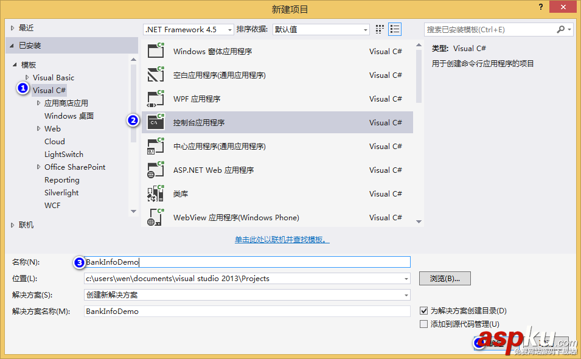Select the Windows 窗体应用程序 template icon

pyautogui.click(x=155, y=51)
